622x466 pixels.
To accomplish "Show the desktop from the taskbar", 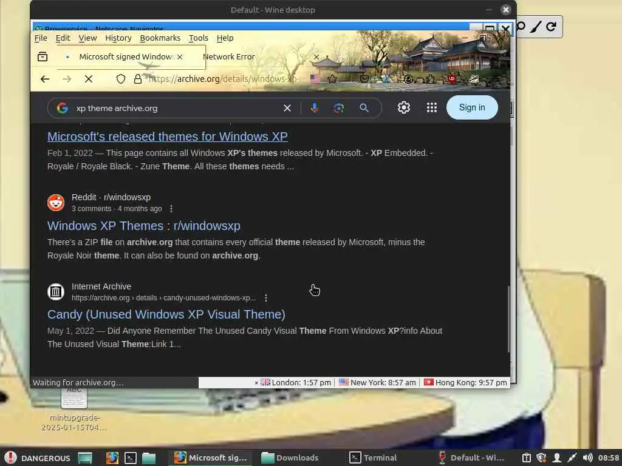I will tap(85, 458).
